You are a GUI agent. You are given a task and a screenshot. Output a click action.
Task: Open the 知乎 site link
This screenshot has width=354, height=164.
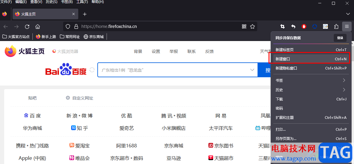pyautogui.click(x=79, y=128)
